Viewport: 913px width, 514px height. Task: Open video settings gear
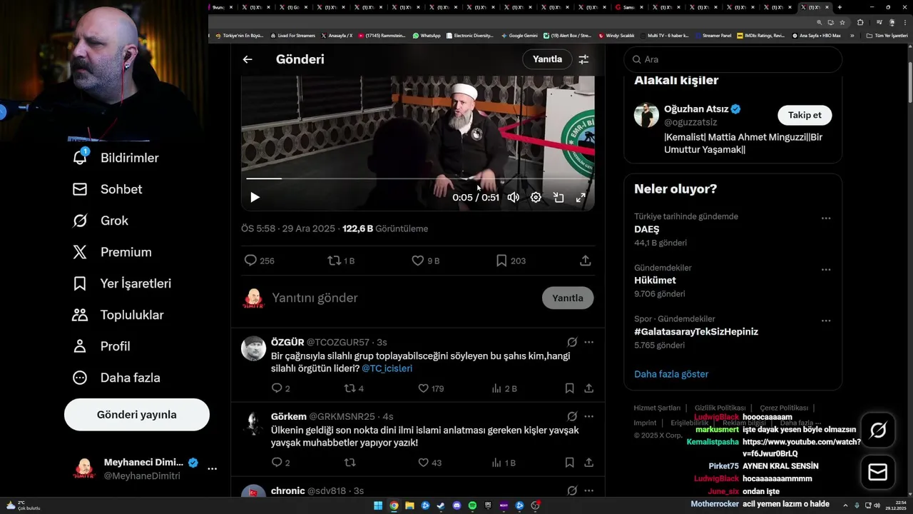pos(536,197)
